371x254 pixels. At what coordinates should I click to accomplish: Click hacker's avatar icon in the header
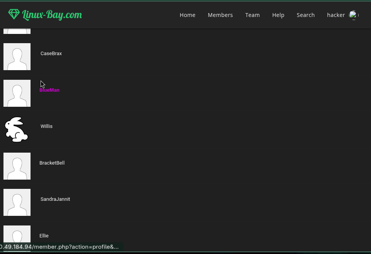coord(354,15)
